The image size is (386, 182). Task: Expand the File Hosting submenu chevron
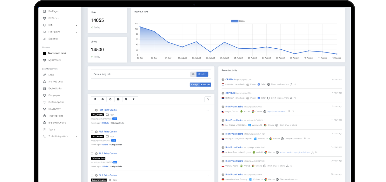77,32
